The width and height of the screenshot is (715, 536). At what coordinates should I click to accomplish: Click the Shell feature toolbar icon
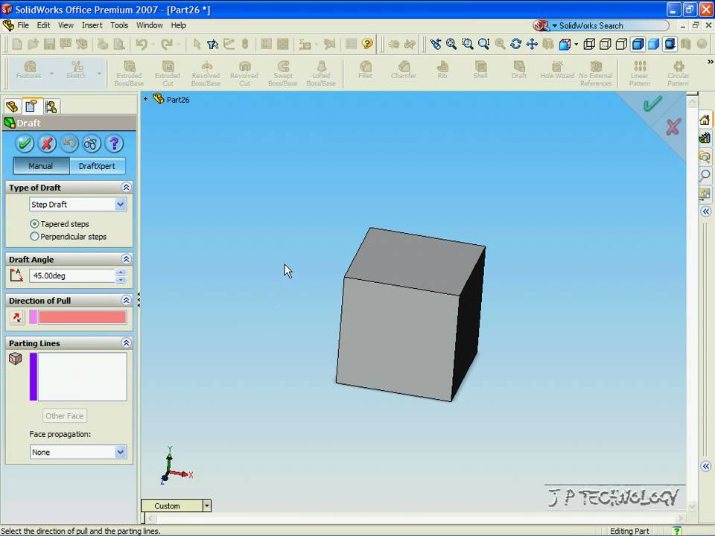(480, 70)
